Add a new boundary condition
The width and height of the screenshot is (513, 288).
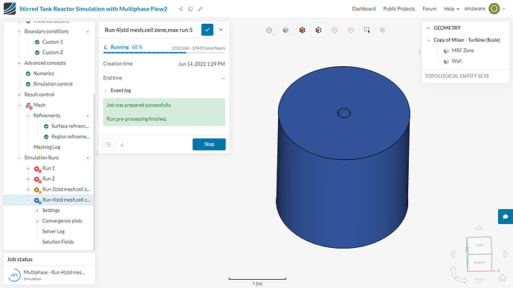click(x=88, y=32)
